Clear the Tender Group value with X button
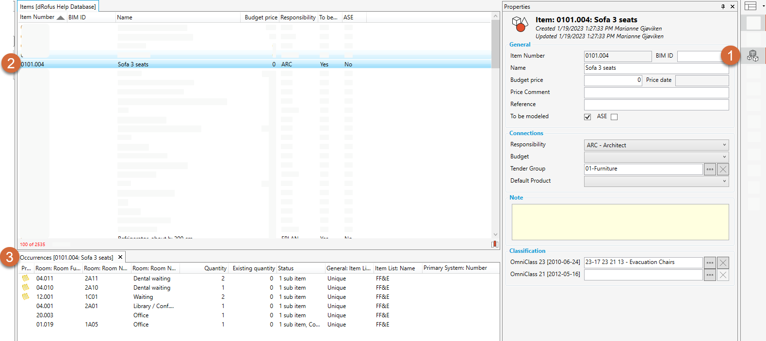Screen dimensions: 766x341 point(723,169)
